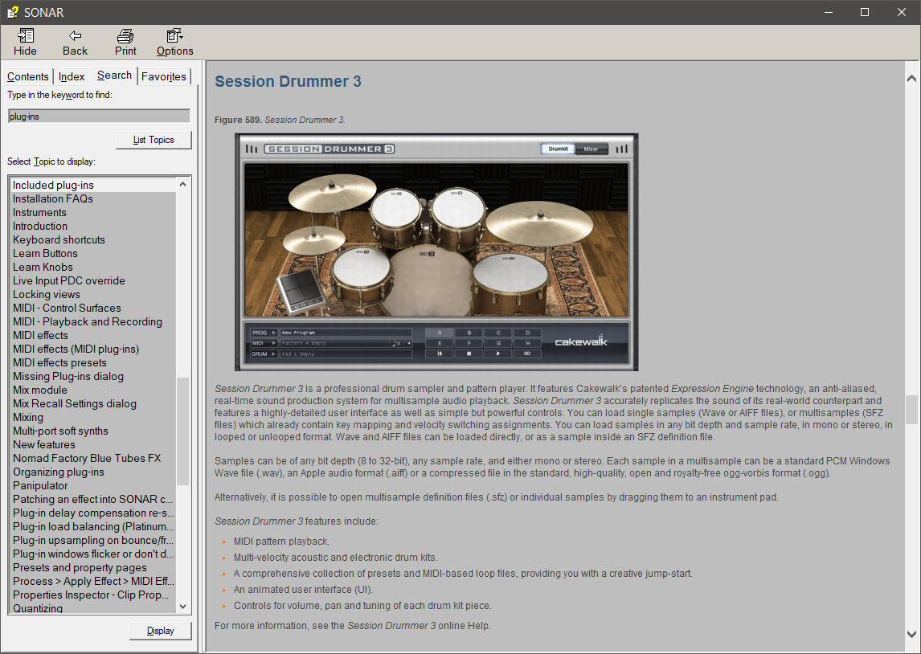The height and width of the screenshot is (654, 921).
Task: Click the Hide toolbar icon
Action: pos(25,36)
